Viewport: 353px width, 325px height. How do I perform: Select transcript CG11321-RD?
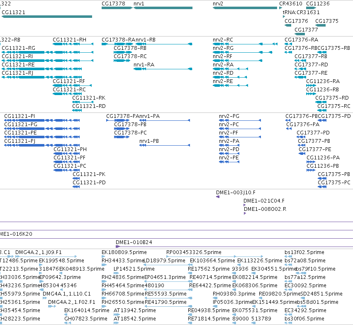(89, 106)
